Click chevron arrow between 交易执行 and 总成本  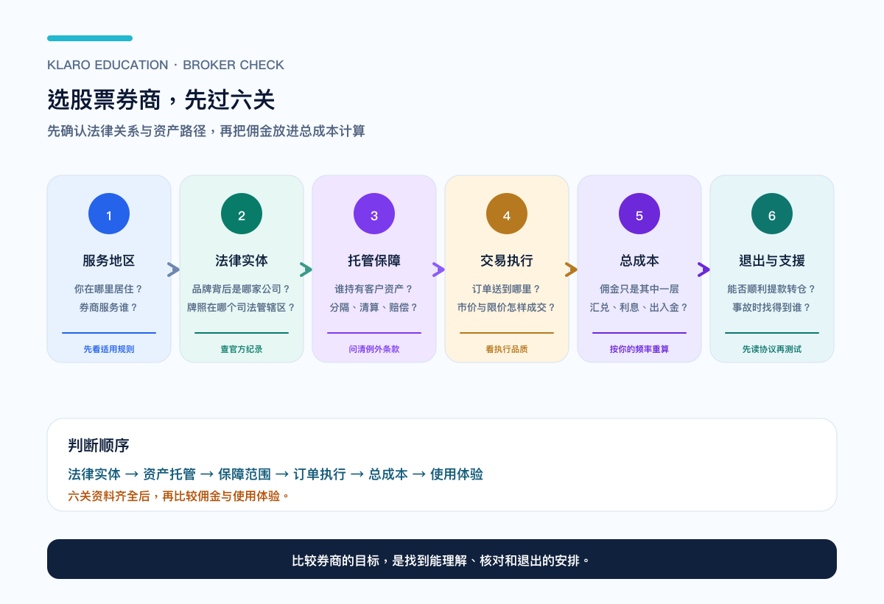572,270
